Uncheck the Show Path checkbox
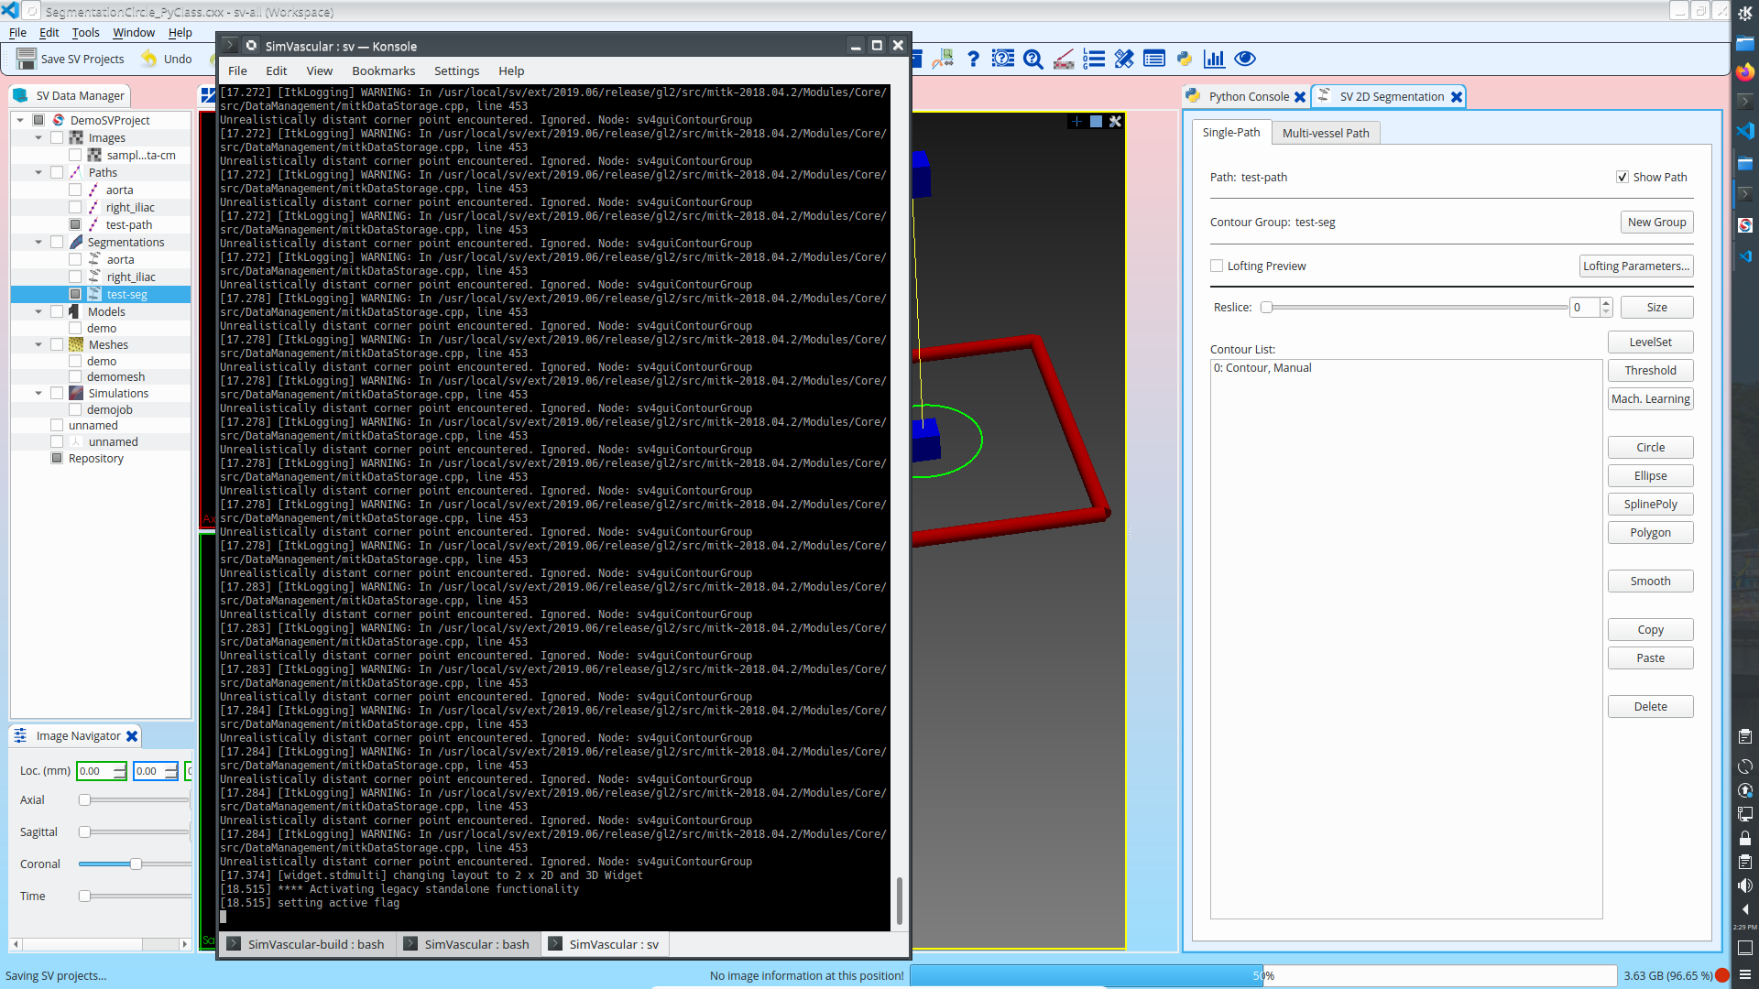Screen dimensions: 1759x989 1622,177
